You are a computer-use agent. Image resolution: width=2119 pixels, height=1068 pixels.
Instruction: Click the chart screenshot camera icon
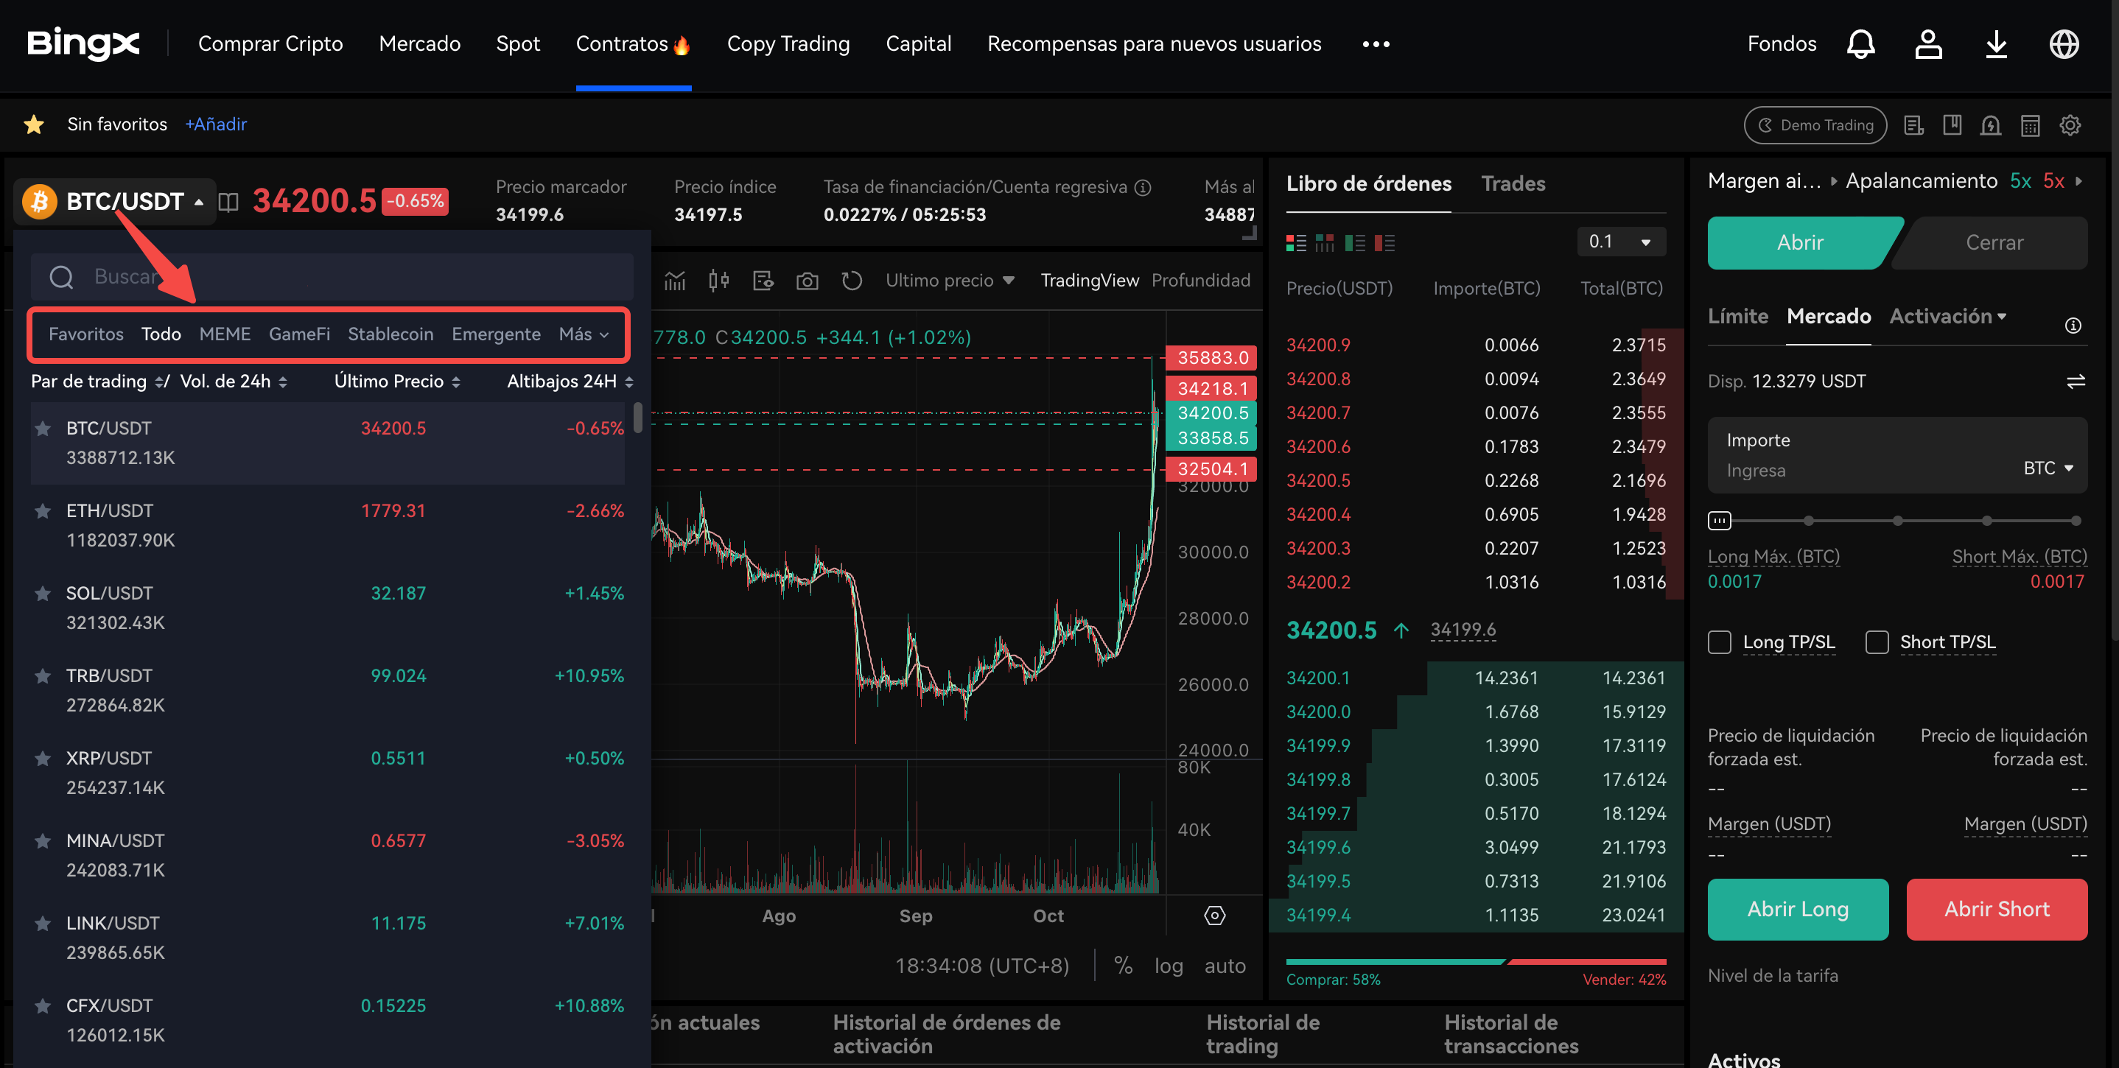coord(807,281)
